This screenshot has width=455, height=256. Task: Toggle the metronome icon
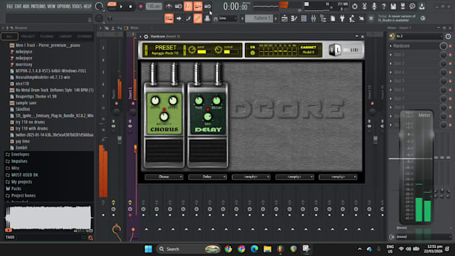click(x=169, y=6)
